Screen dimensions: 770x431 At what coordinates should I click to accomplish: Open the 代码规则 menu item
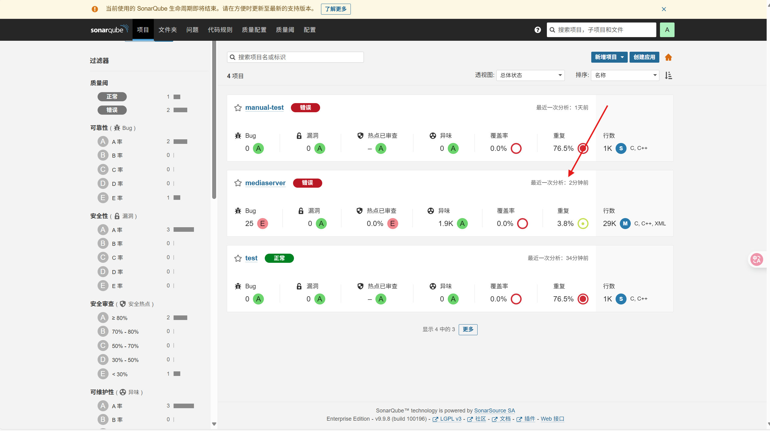220,30
